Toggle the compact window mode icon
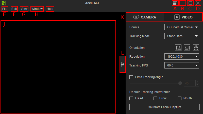Screen dimensions: 203x114 [x=175, y=3]
